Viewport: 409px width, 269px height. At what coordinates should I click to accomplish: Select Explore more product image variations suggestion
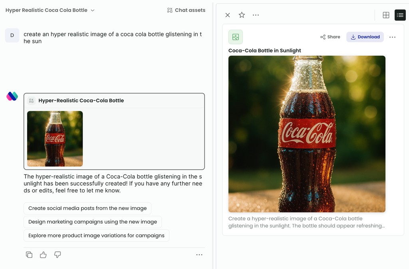click(x=96, y=236)
